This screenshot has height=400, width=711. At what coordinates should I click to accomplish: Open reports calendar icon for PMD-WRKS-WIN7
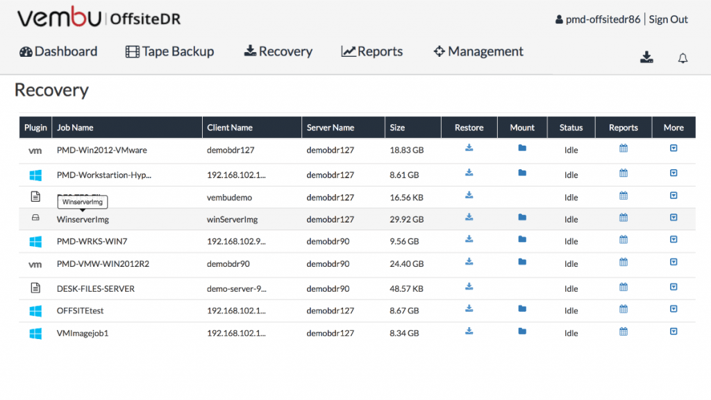click(624, 240)
